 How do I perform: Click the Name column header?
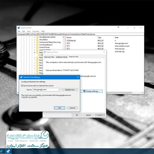(x=69, y=37)
